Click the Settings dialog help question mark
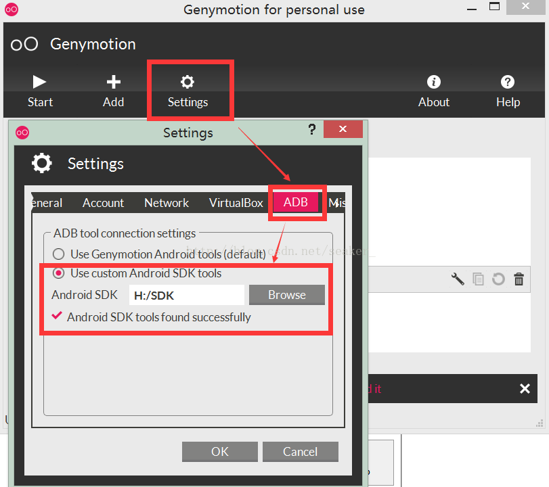Image resolution: width=549 pixels, height=487 pixels. pos(312,129)
